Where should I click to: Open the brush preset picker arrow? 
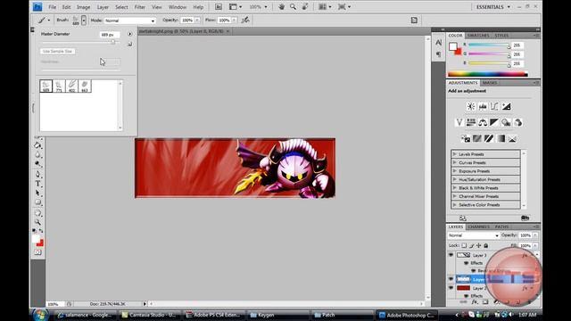pyautogui.click(x=84, y=21)
